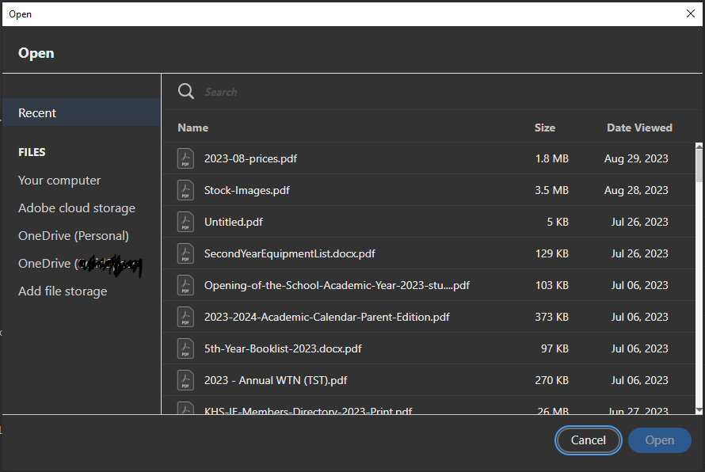
Task: Open the Your computer location
Action: (59, 180)
